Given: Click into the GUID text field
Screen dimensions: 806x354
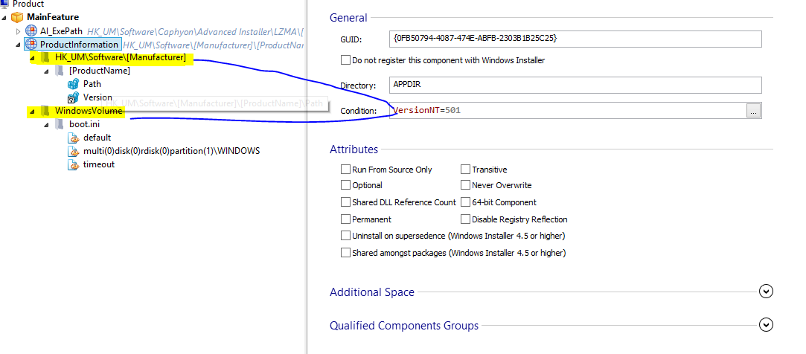Looking at the screenshot, I should pyautogui.click(x=575, y=38).
